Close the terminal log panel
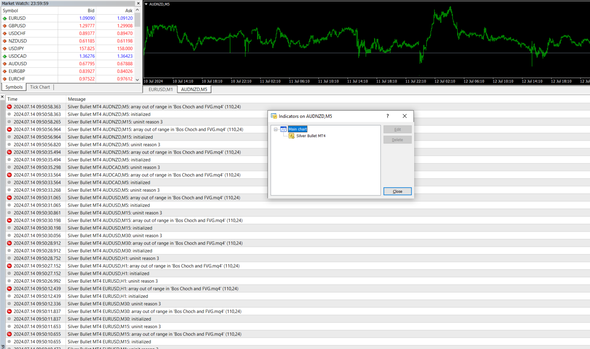Viewport: 590px width, 349px height. click(x=2, y=97)
